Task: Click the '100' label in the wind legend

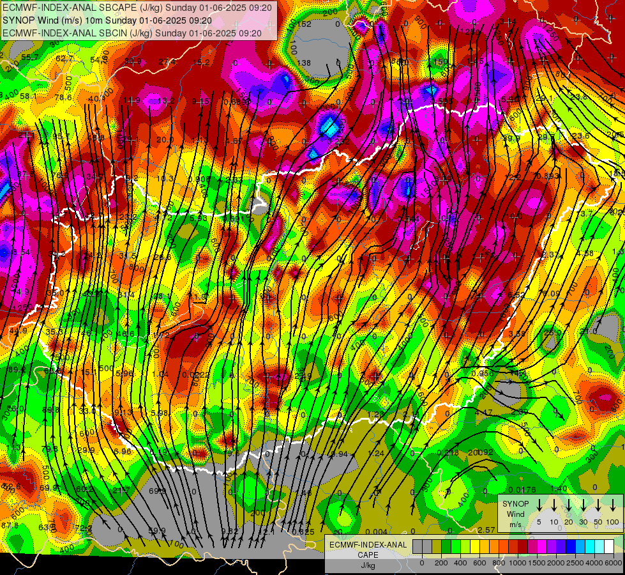Action: (x=613, y=522)
